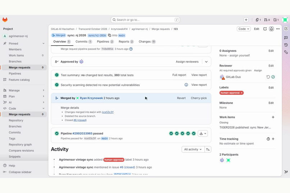This screenshot has width=290, height=193.
Task: Switch to the Pipelines tab
Action: [x=105, y=42]
